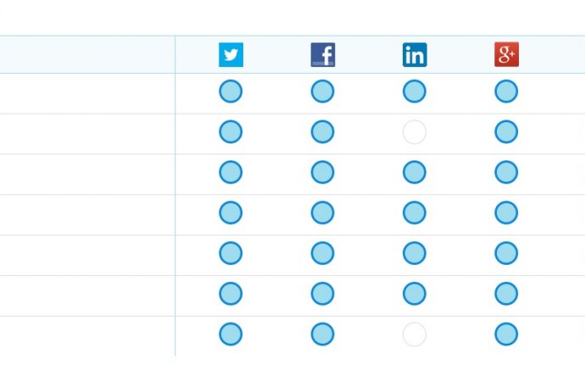The image size is (585, 365).
Task: Toggle second row Google Plus circle
Action: coord(506,132)
